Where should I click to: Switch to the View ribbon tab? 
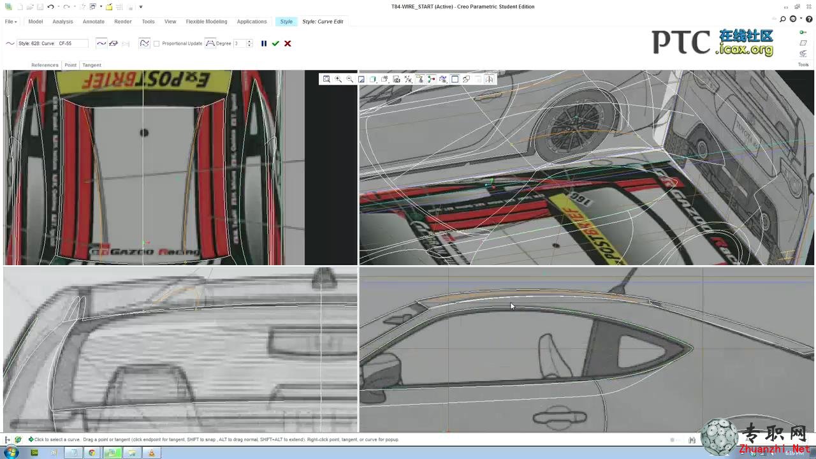[170, 22]
